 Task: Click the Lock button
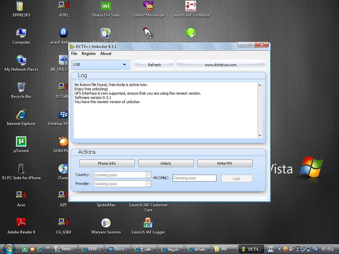pyautogui.click(x=237, y=178)
